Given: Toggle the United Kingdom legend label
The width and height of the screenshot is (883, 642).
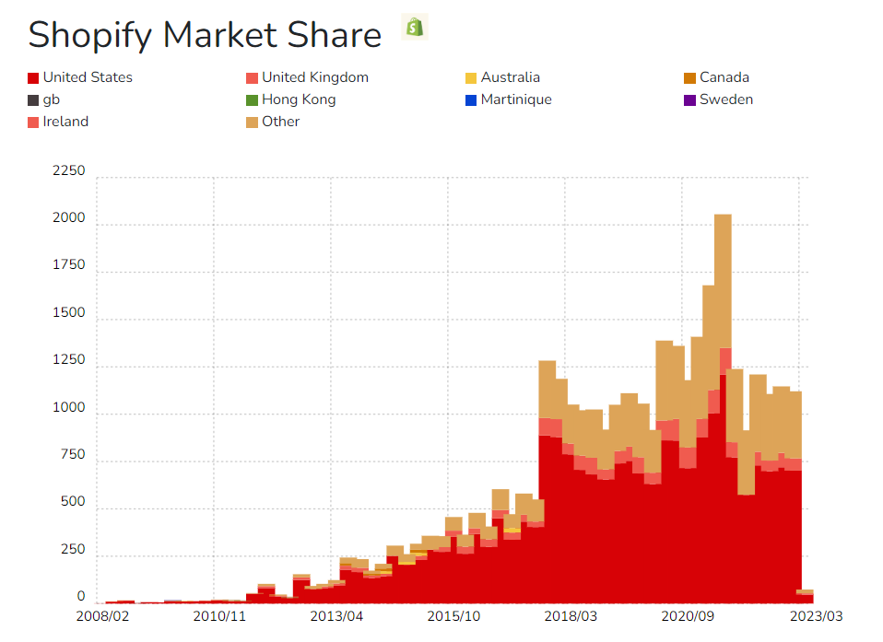Looking at the screenshot, I should coord(315,77).
